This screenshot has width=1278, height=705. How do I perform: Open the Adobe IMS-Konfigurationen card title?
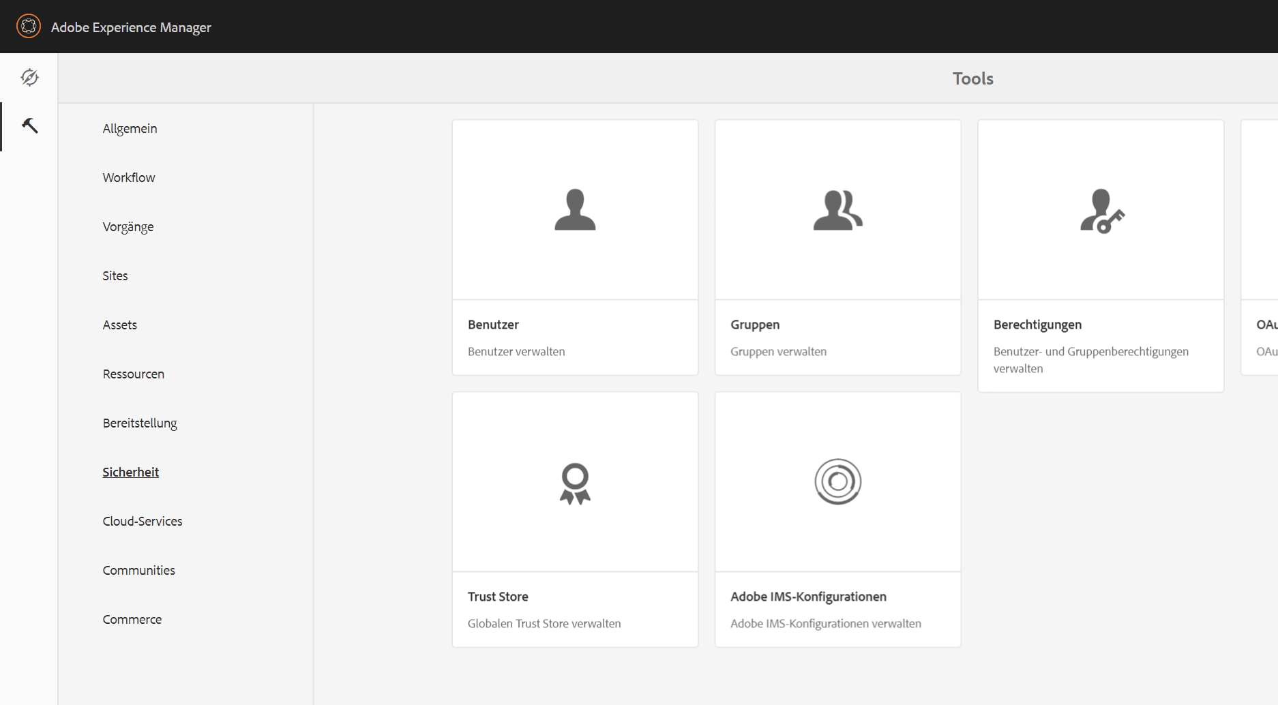[x=808, y=597]
